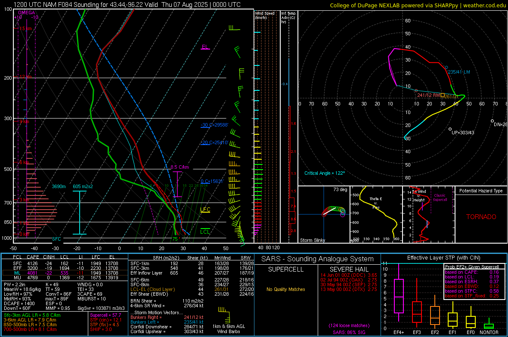The height and width of the screenshot is (337, 508).
Task: Click the 'Effective Layer STP (with CIN)' title
Action: (443, 258)
